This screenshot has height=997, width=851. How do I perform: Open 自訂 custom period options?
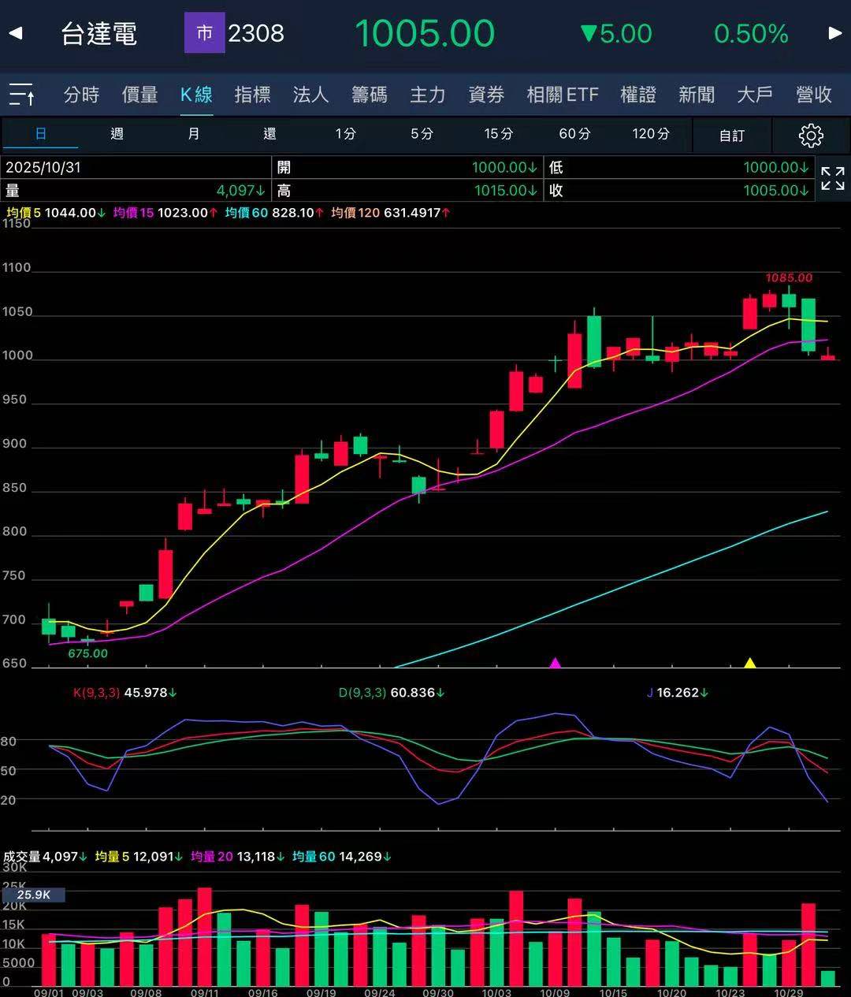coord(732,136)
